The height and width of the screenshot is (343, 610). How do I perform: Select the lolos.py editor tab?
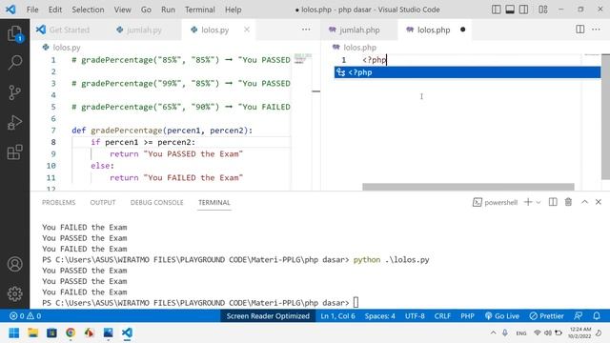click(214, 30)
